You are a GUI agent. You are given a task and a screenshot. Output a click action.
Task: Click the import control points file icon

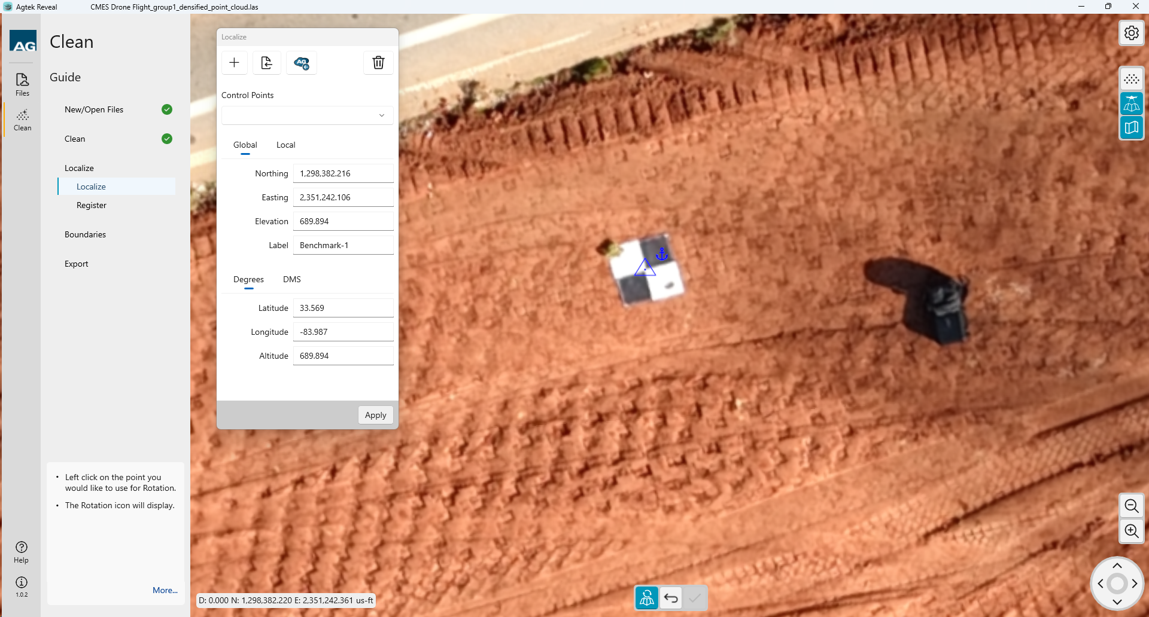tap(267, 63)
